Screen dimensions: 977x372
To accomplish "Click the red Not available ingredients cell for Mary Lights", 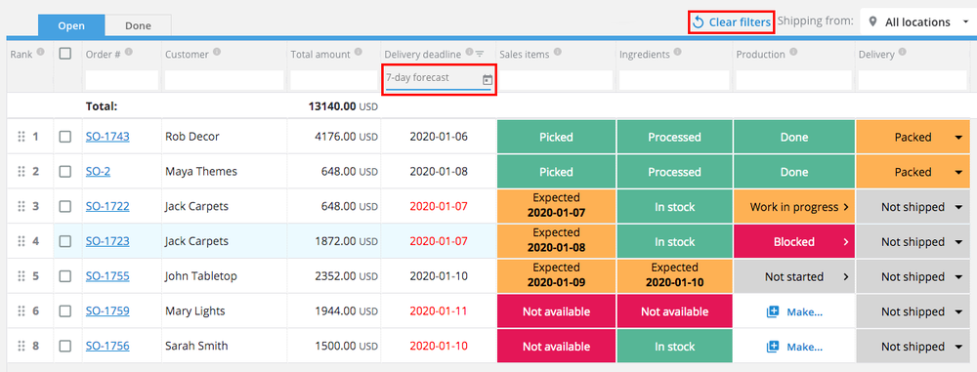I will [x=675, y=310].
